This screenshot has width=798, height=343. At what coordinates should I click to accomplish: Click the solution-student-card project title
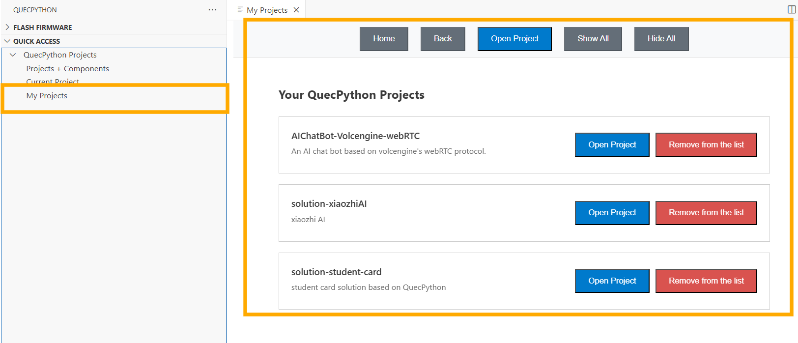[x=336, y=272]
